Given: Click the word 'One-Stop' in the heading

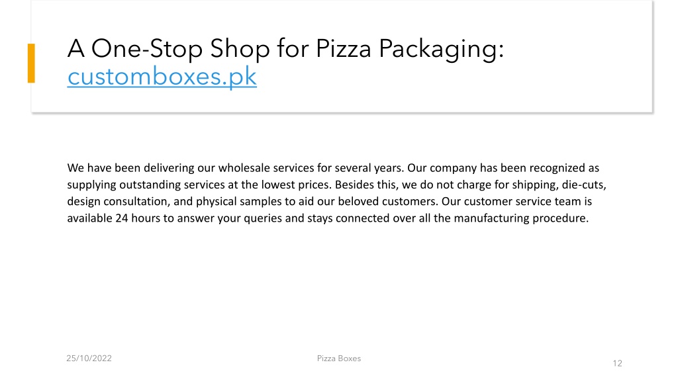Looking at the screenshot, I should [147, 48].
